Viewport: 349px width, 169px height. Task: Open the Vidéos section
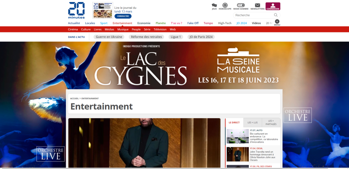pos(256,23)
